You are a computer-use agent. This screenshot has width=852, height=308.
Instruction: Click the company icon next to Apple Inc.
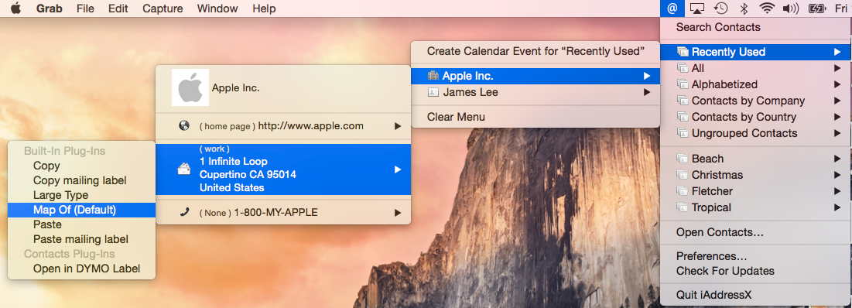433,76
